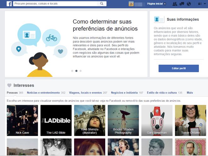Click the Suas informações heading text
Screen dimensions: 208x156
point(183,19)
